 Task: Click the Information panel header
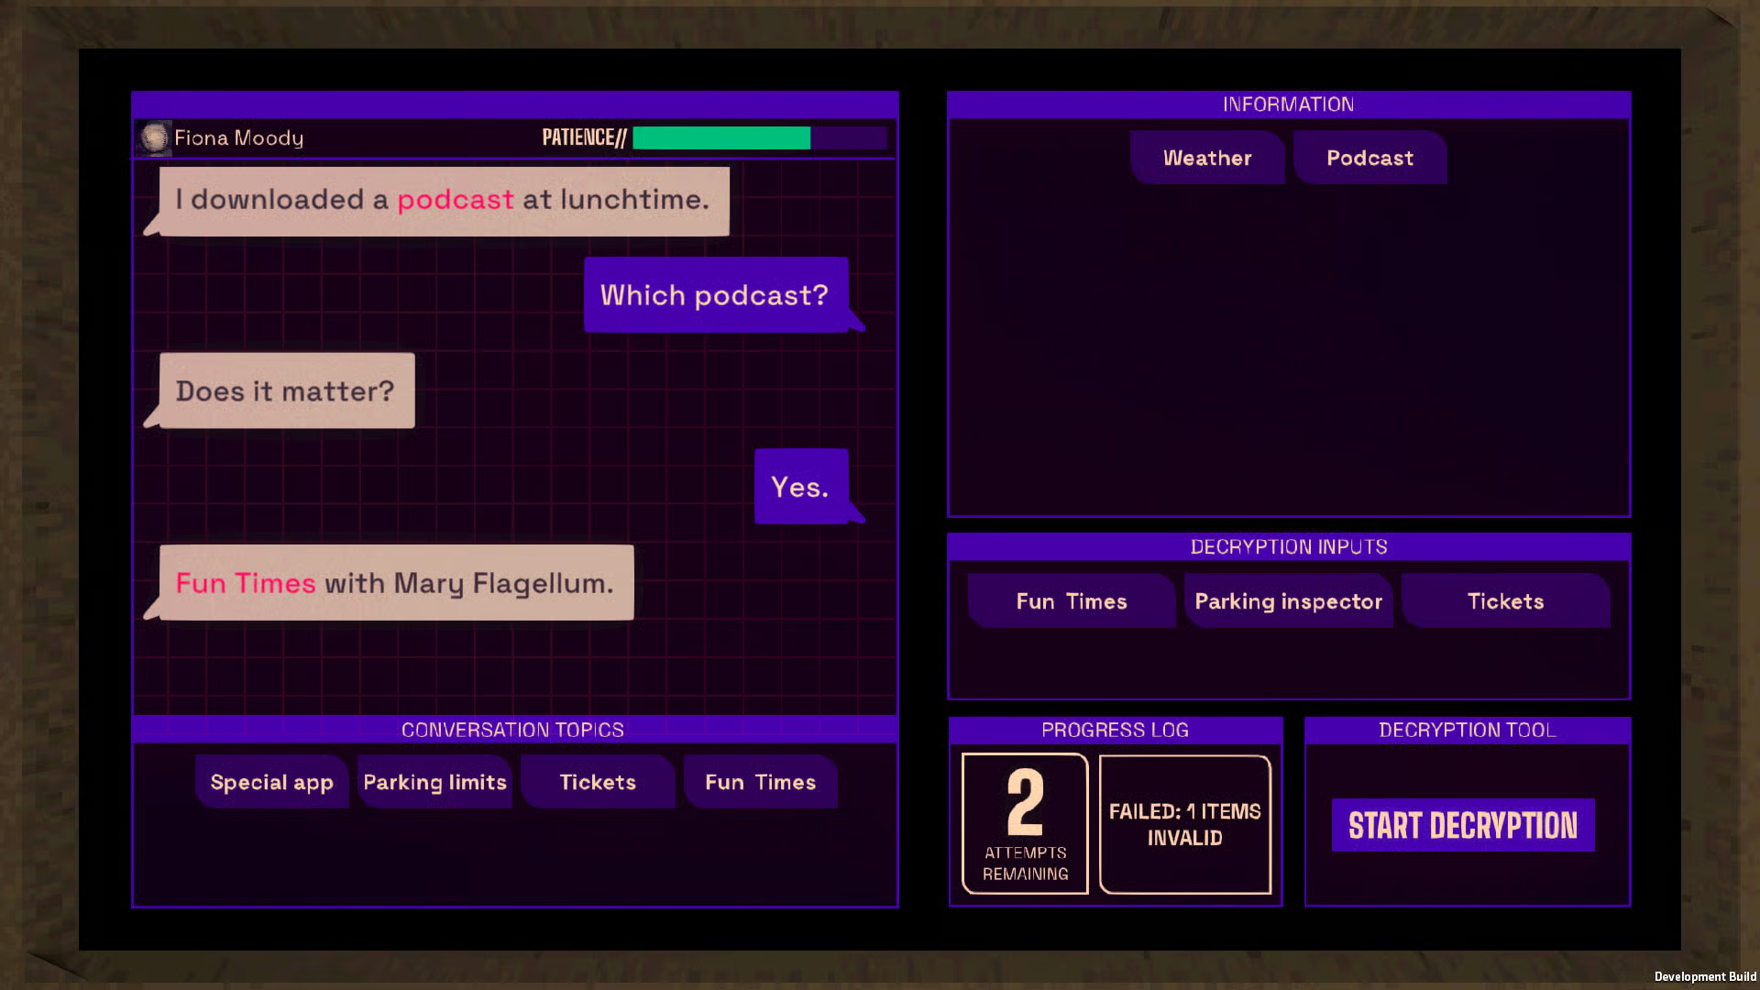coord(1288,104)
